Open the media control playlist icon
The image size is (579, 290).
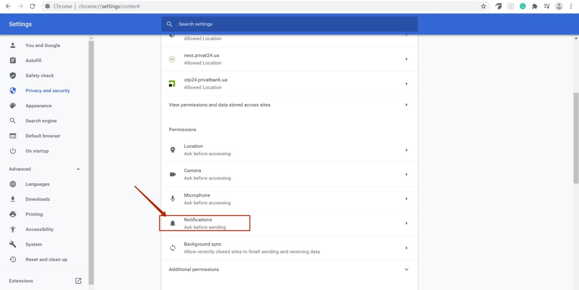(547, 6)
